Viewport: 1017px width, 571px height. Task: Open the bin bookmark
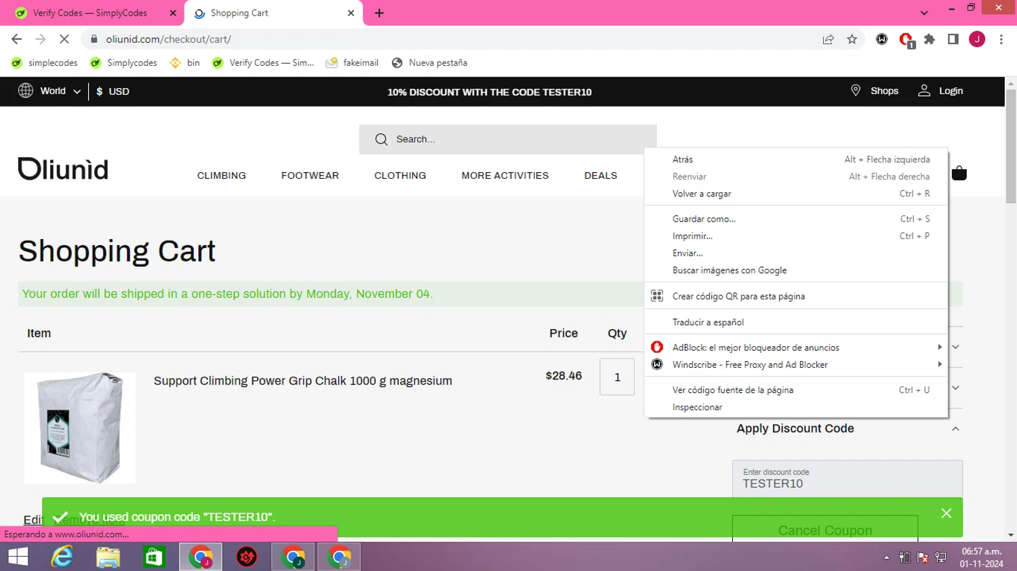point(184,63)
